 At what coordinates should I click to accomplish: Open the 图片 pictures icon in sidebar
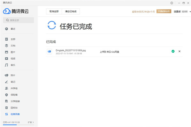click(x=7, y=52)
